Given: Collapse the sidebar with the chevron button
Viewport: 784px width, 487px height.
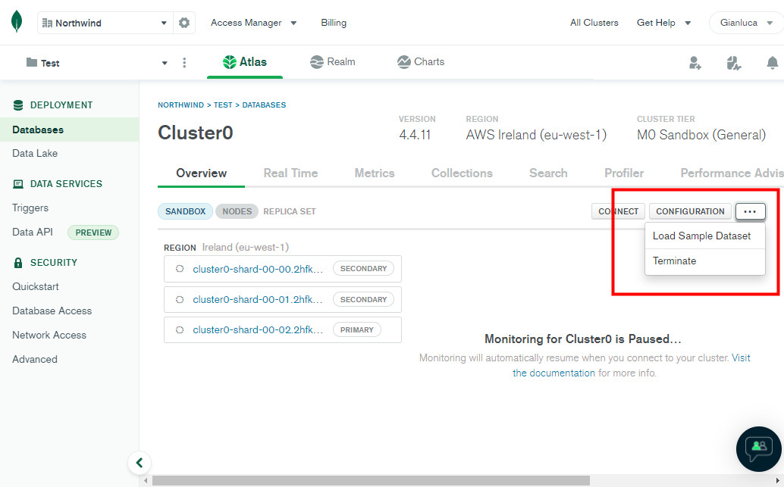Looking at the screenshot, I should tap(140, 463).
